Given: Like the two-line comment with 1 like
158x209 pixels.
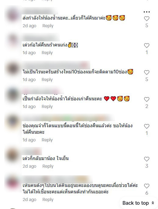Looking at the screenshot, I should coord(147,126).
